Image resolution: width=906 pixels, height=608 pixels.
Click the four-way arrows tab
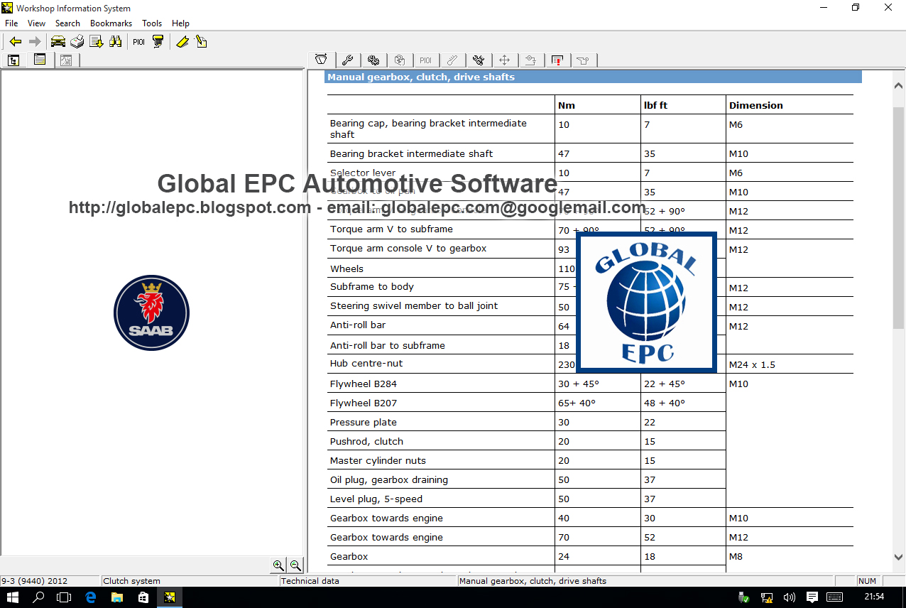(x=505, y=60)
